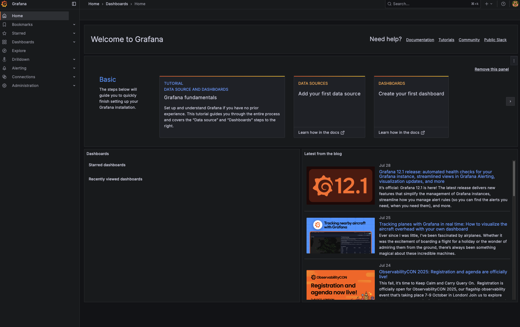Click the Drilldown icon in sidebar

tap(4, 59)
